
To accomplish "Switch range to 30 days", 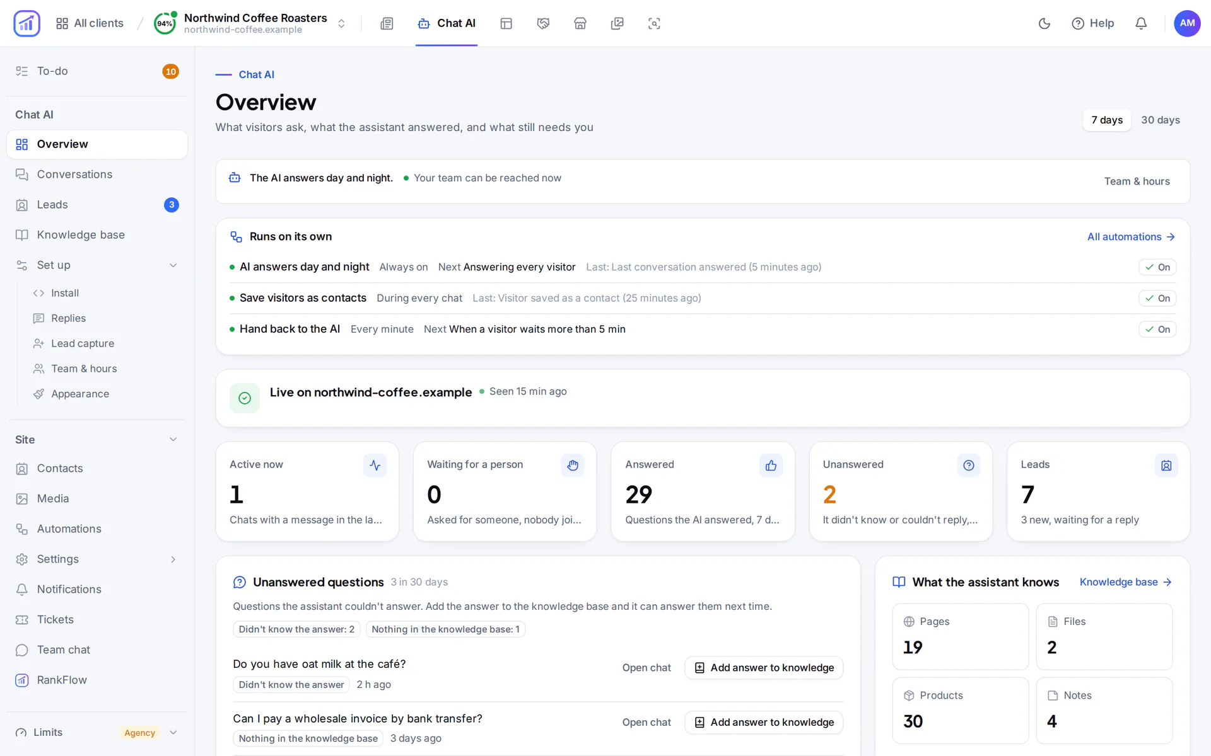I will pos(1160,120).
